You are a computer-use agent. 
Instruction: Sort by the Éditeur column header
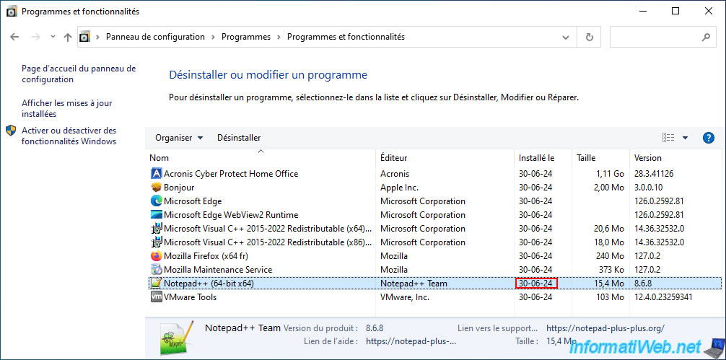tap(445, 158)
